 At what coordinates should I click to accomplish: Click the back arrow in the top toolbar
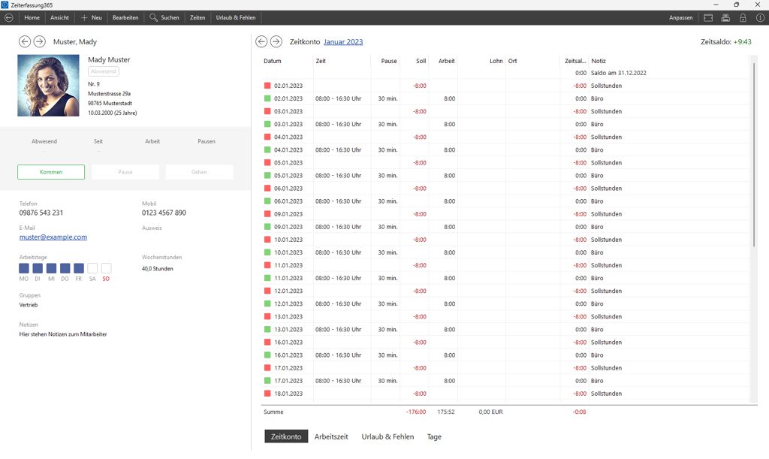click(x=8, y=17)
